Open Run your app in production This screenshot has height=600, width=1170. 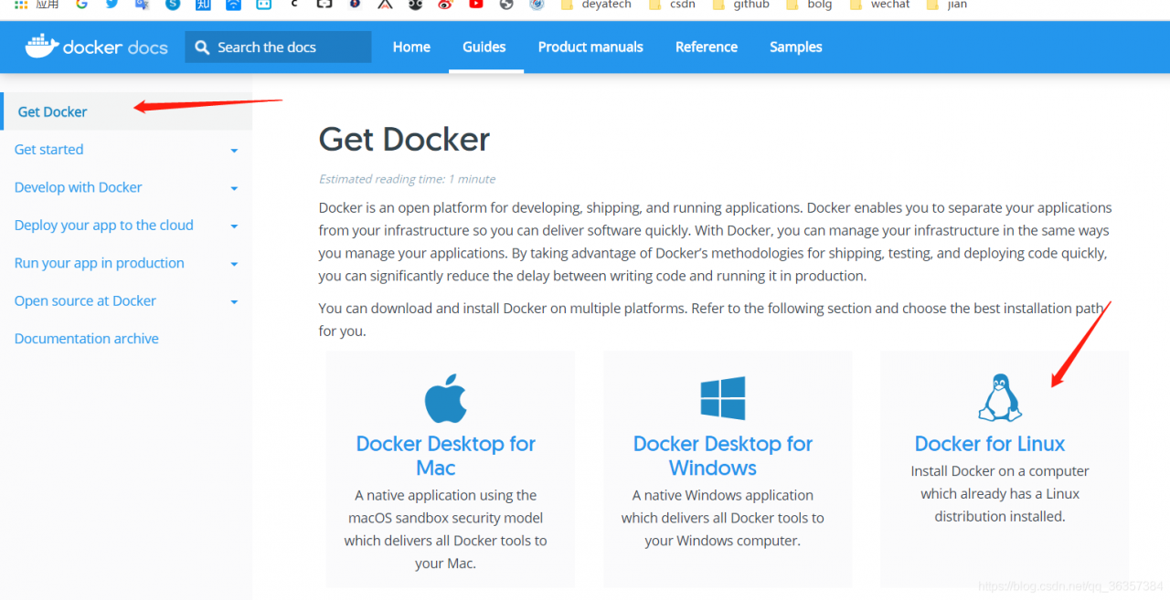(99, 263)
